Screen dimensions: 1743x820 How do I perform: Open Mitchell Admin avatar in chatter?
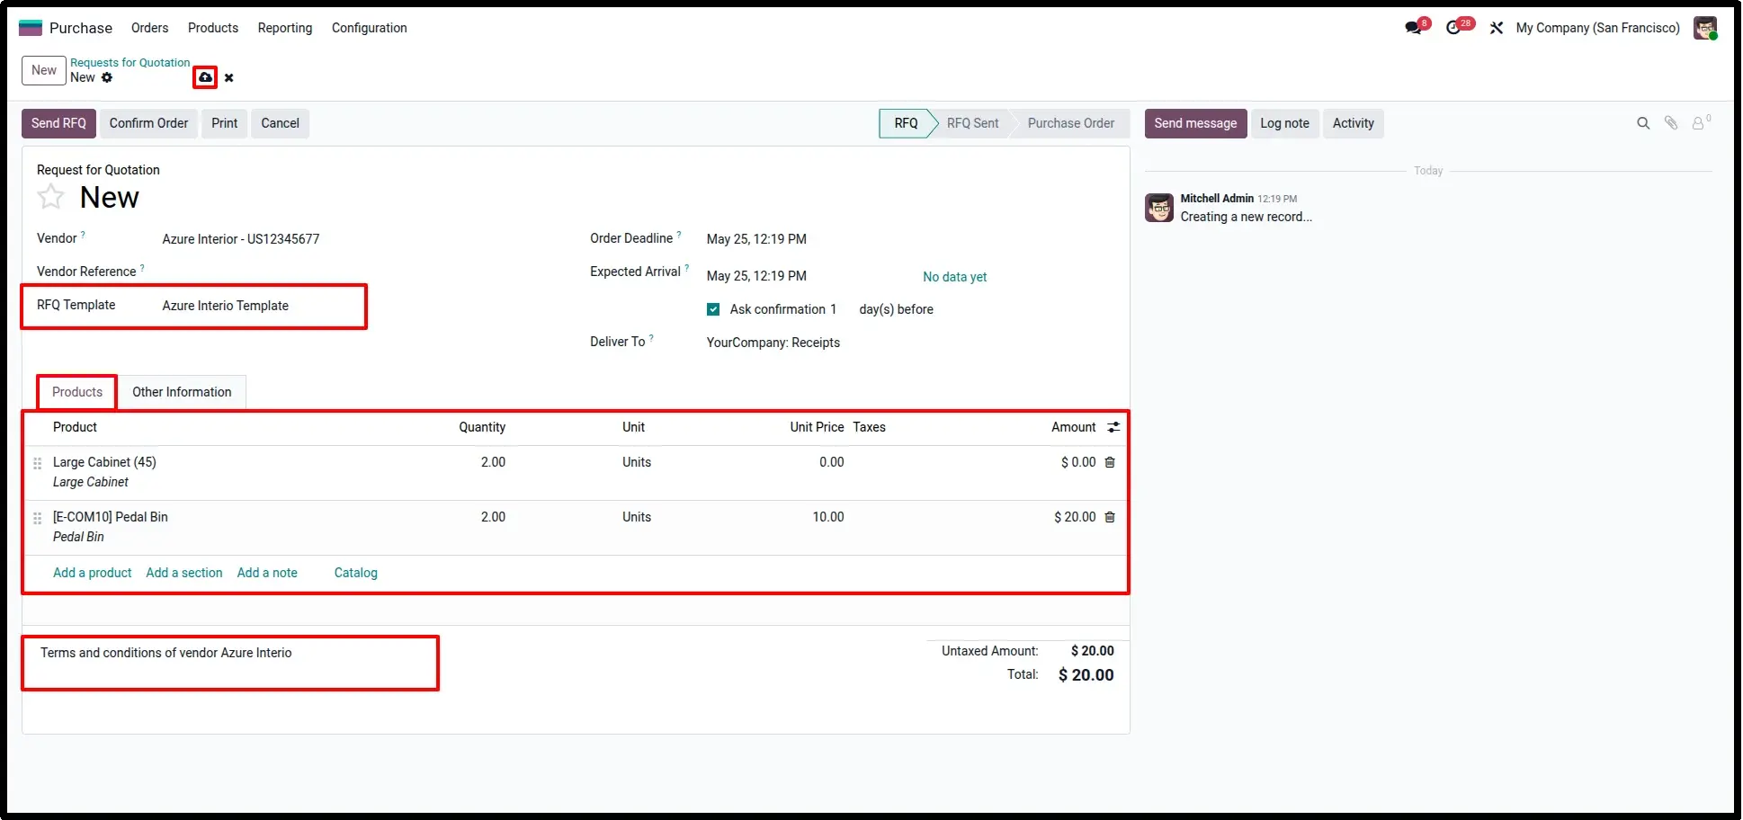(x=1159, y=208)
